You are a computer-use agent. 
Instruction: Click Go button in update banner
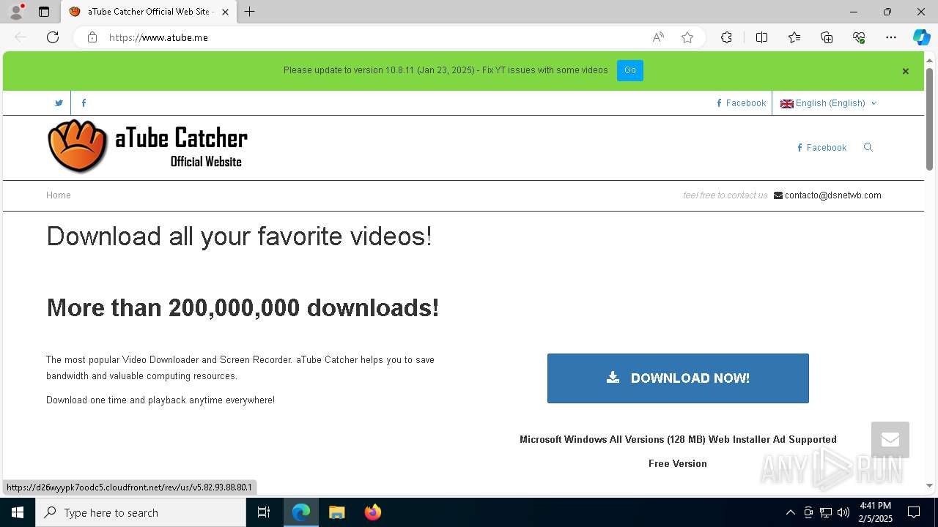[x=630, y=70]
